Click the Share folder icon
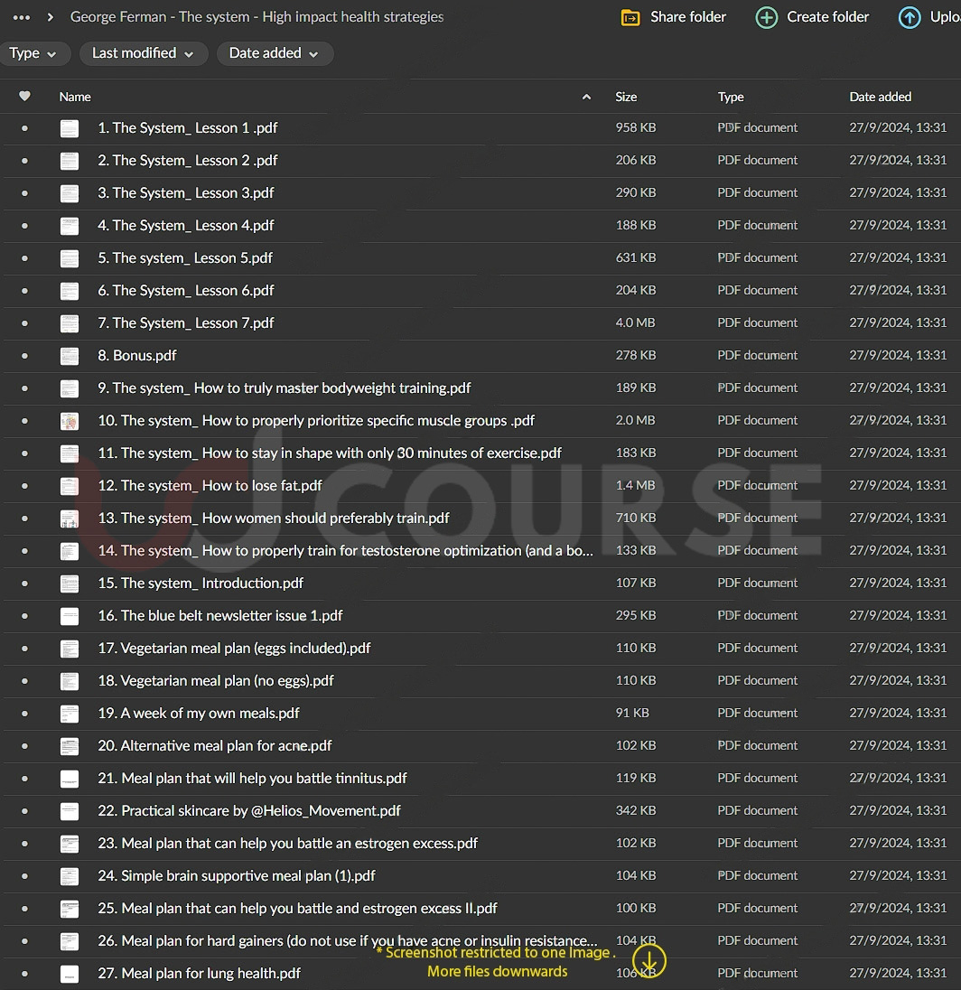Screen dimensions: 961x990 (630, 18)
